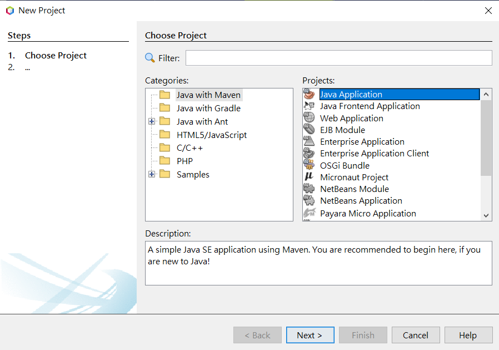Click the OSGi Bundle bee icon
This screenshot has height=350, width=499.
tap(309, 165)
